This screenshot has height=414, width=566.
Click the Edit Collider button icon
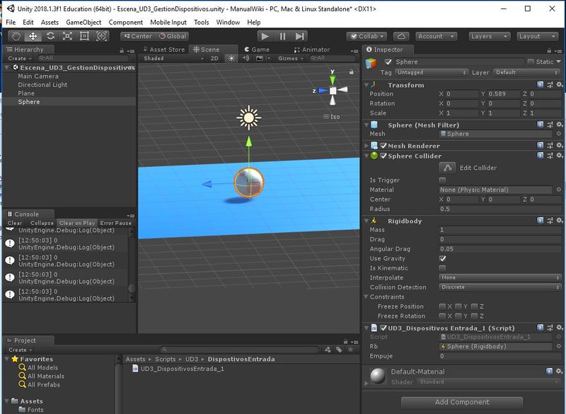coord(448,168)
